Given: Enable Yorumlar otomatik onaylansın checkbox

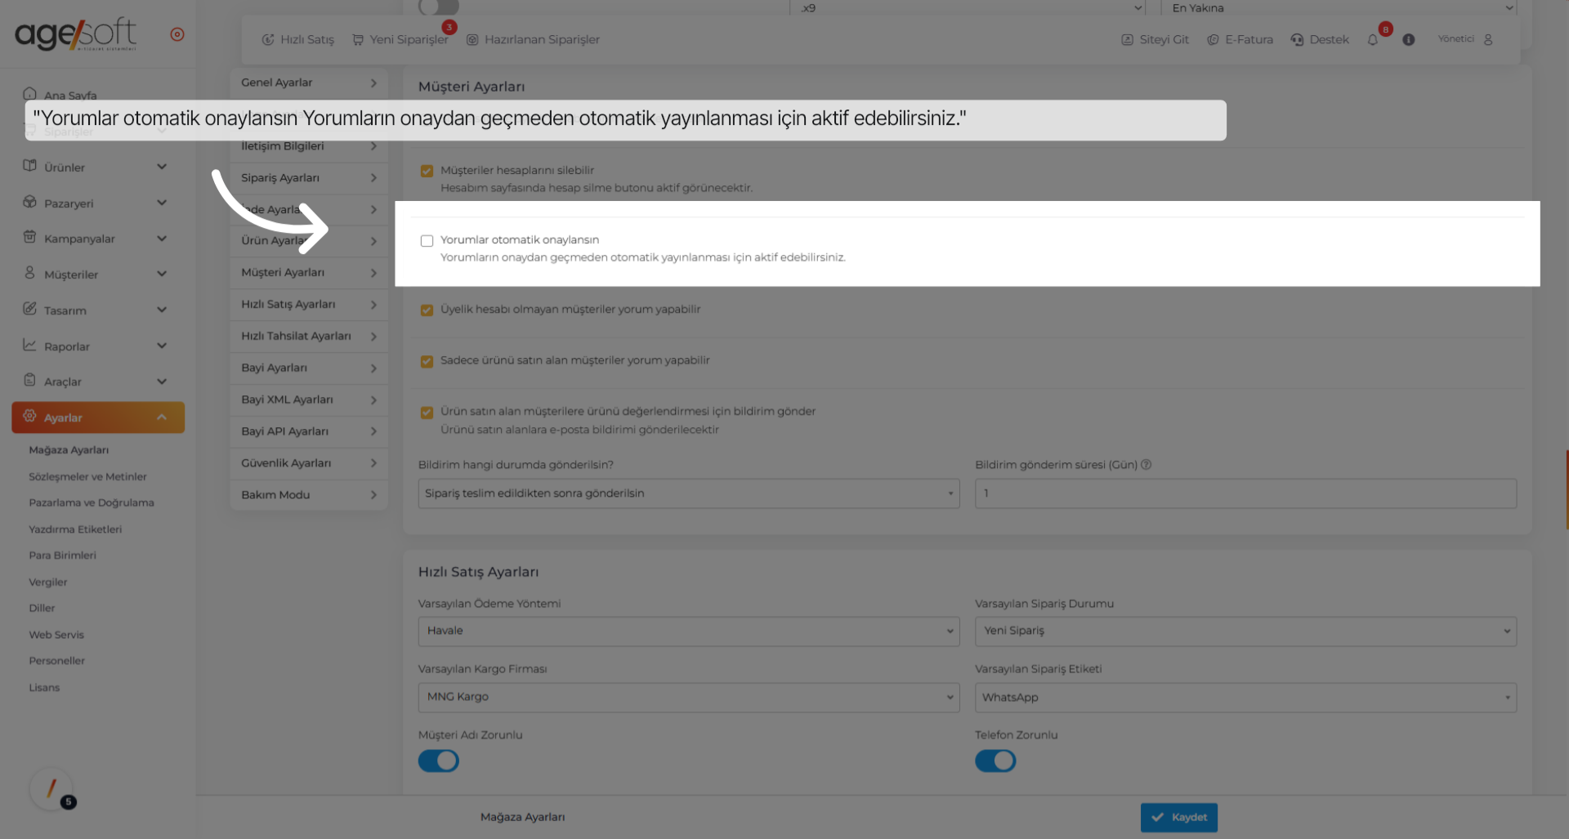Looking at the screenshot, I should click(427, 240).
